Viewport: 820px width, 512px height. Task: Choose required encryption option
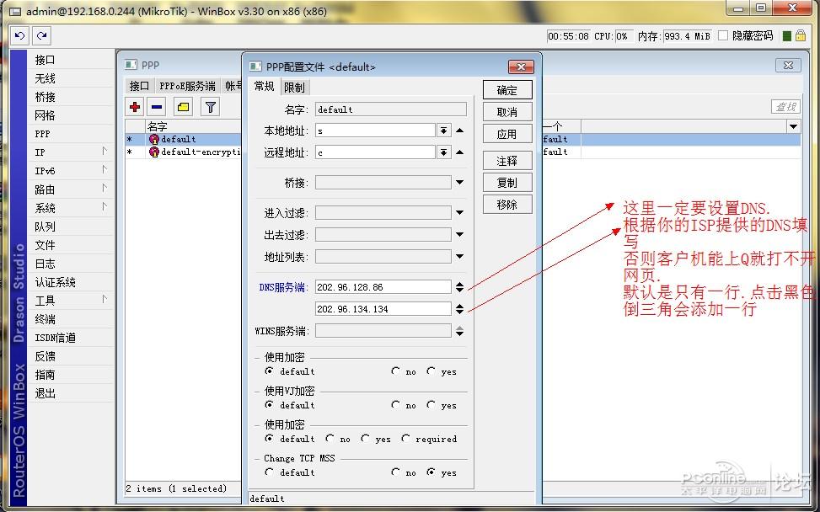pos(406,439)
